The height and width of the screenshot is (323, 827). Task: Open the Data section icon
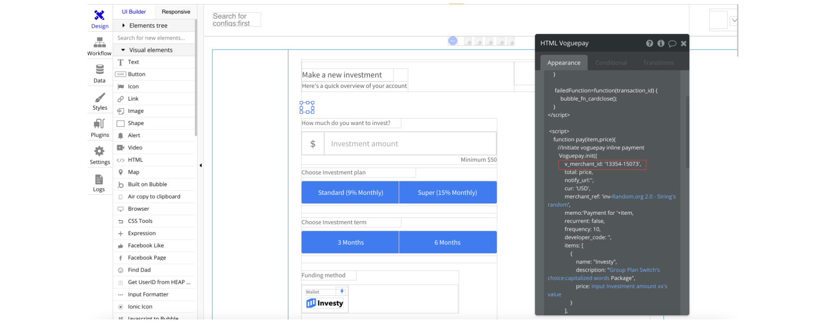point(99,74)
